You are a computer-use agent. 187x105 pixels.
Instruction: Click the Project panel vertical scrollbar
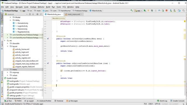click(x=43, y=62)
